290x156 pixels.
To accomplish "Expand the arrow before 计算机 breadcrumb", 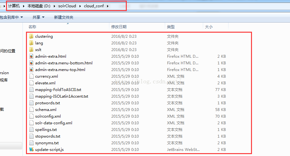I will pyautogui.click(x=4, y=6).
